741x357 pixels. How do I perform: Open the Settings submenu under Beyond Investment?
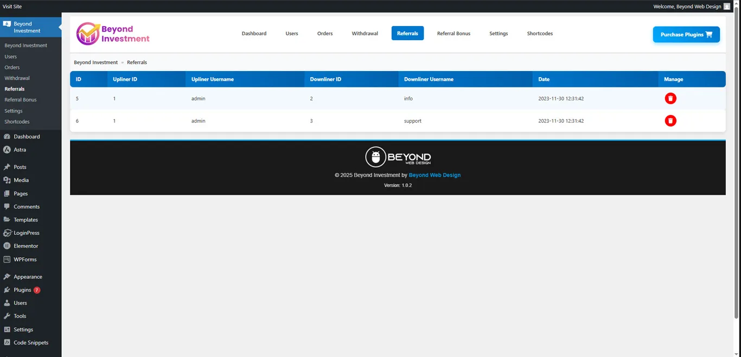point(14,111)
